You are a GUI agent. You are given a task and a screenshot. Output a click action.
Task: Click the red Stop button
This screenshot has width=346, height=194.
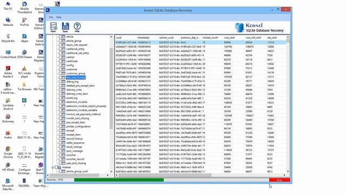[280, 180]
